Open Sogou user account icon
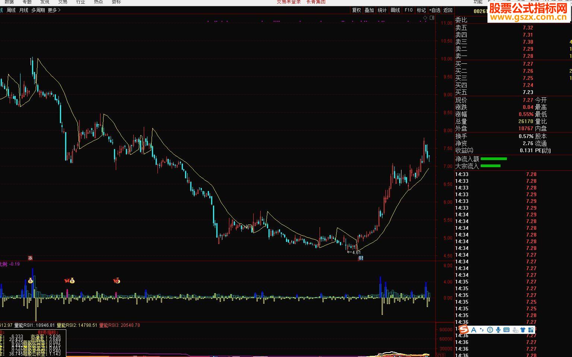The height and width of the screenshot is (357, 572). click(x=515, y=330)
